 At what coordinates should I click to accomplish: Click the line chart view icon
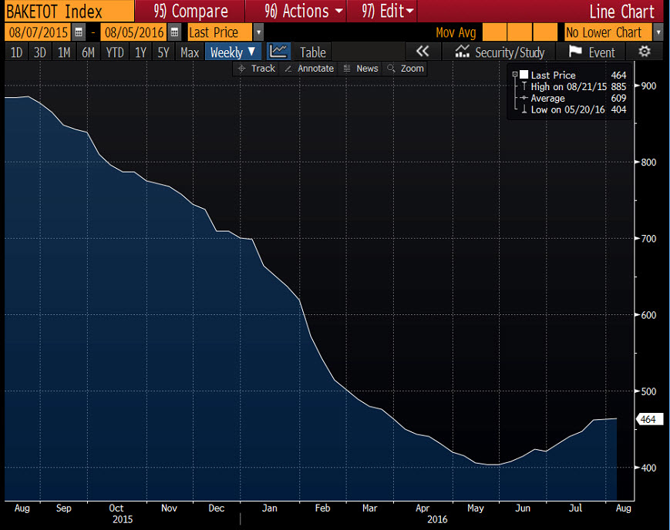click(278, 52)
